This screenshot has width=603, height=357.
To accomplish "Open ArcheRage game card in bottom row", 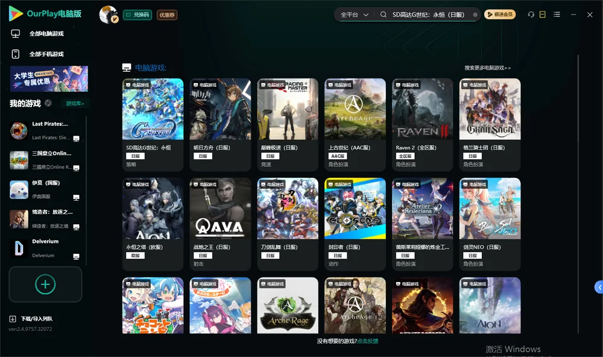I will click(x=288, y=306).
